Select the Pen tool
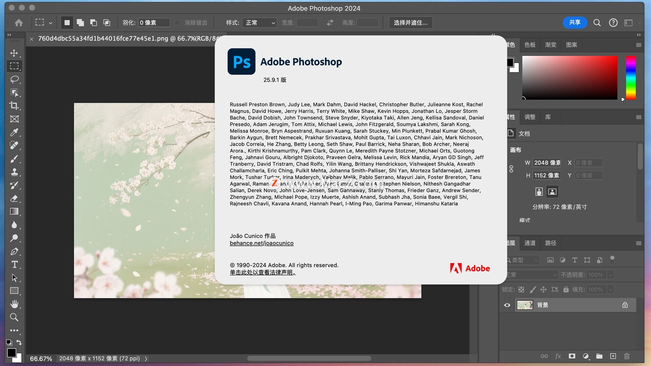Image resolution: width=651 pixels, height=366 pixels. click(x=14, y=251)
